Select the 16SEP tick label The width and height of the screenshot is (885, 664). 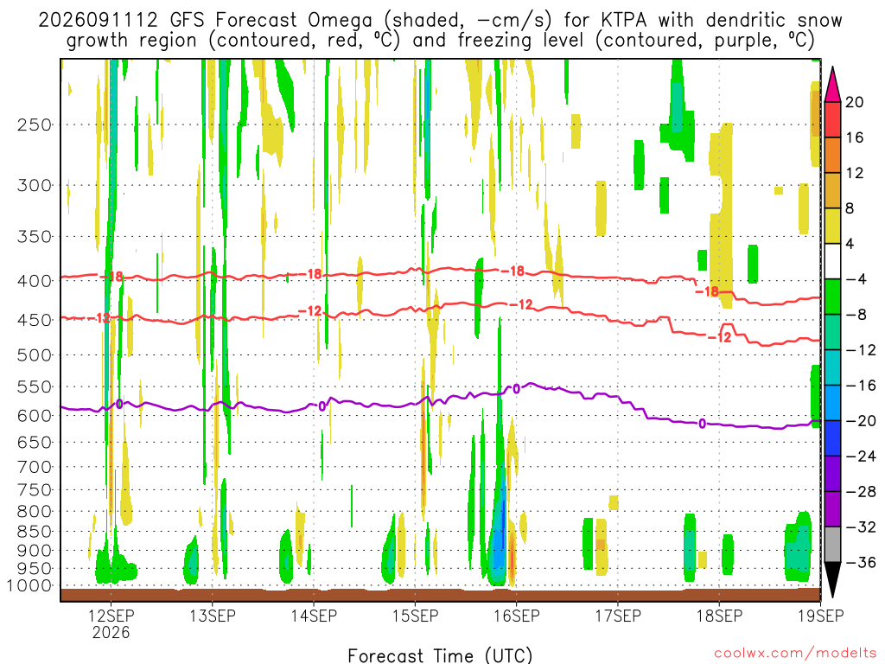(516, 615)
